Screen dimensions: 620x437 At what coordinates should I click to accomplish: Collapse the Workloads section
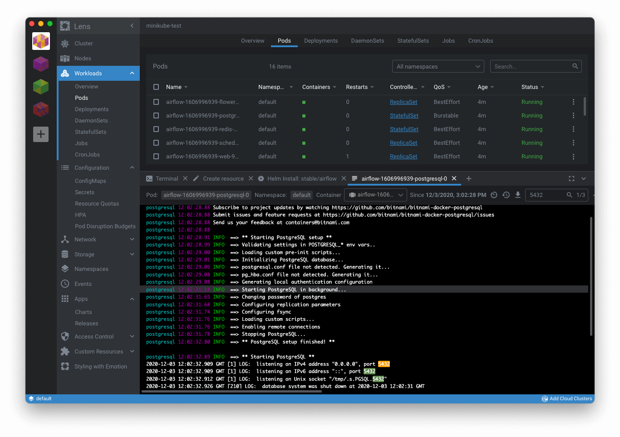tap(131, 73)
